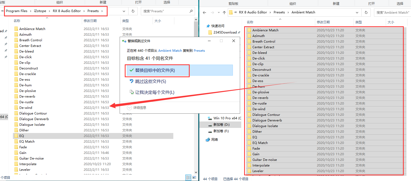
Task: Refresh the Ambient Match folder view
Action: click(366, 12)
